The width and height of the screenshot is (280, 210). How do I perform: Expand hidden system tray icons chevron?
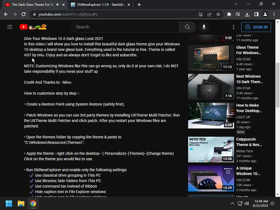(232, 203)
